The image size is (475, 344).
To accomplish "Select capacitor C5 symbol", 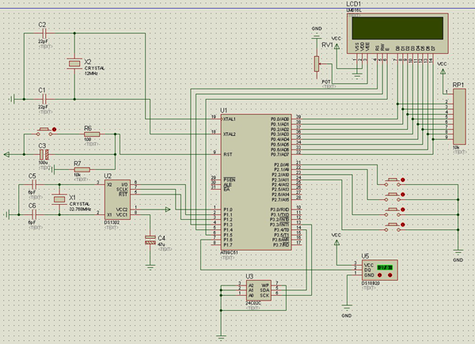I will [34, 184].
